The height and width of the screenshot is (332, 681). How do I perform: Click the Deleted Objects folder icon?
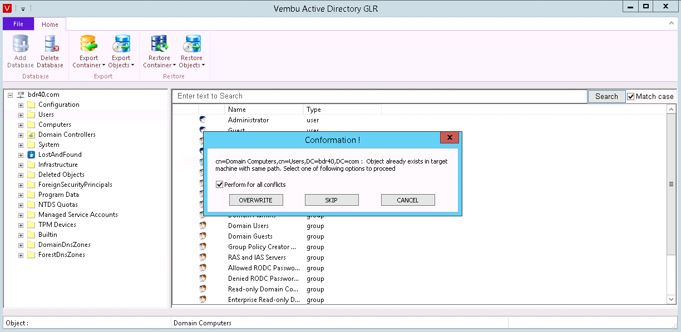[x=31, y=175]
